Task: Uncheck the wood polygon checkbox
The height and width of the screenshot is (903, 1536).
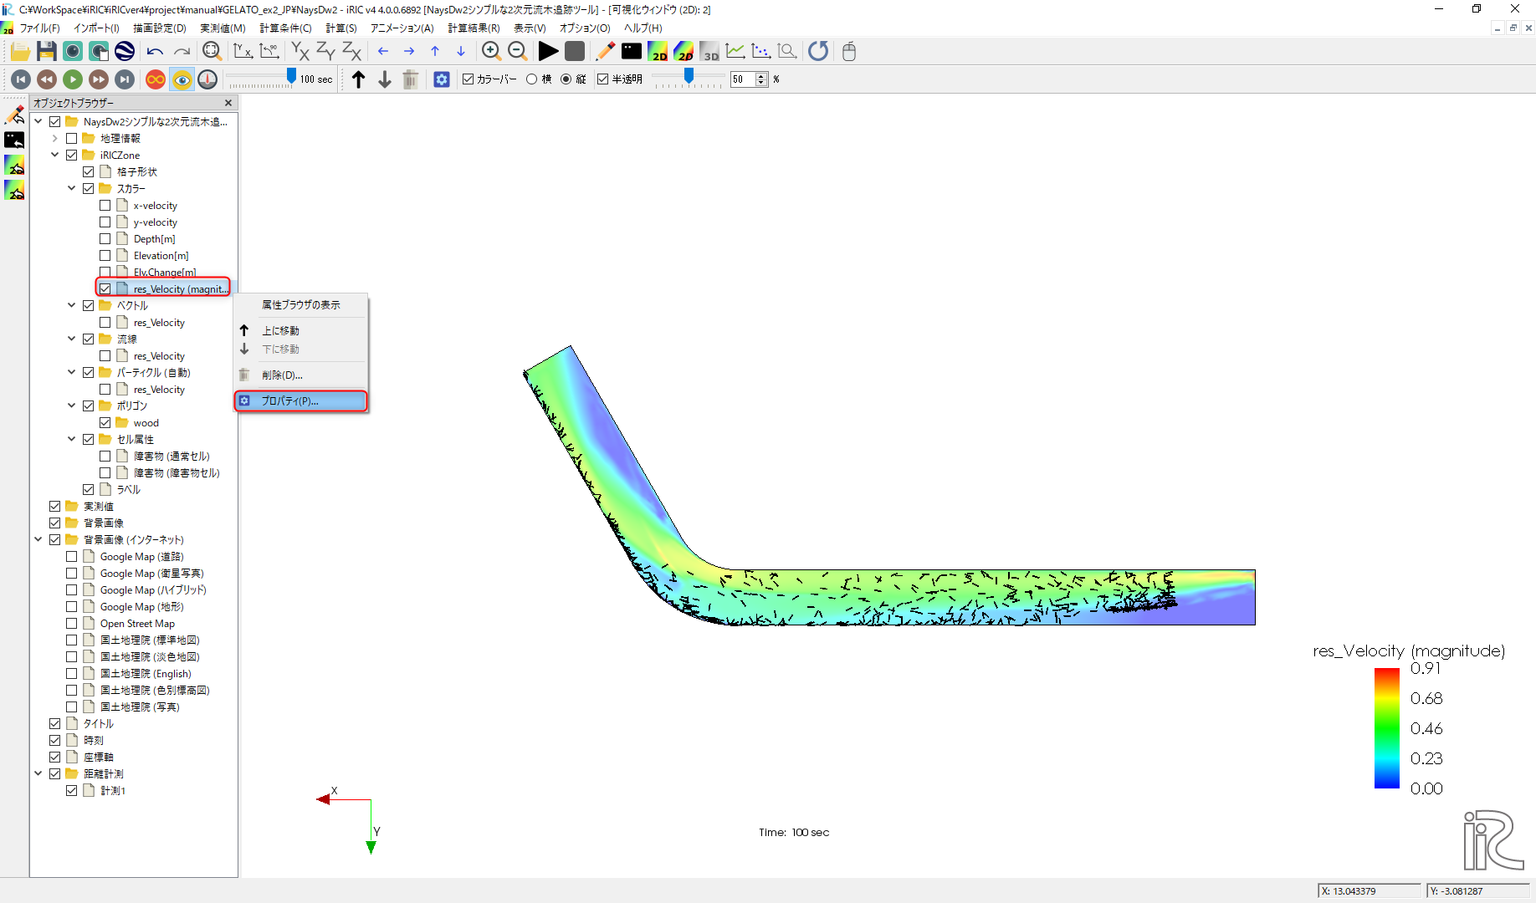Action: click(105, 422)
